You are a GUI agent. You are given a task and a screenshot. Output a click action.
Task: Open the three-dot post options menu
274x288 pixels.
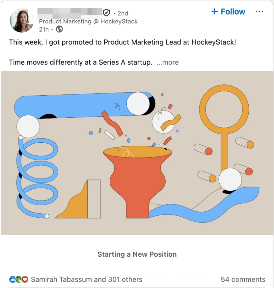pyautogui.click(x=259, y=12)
